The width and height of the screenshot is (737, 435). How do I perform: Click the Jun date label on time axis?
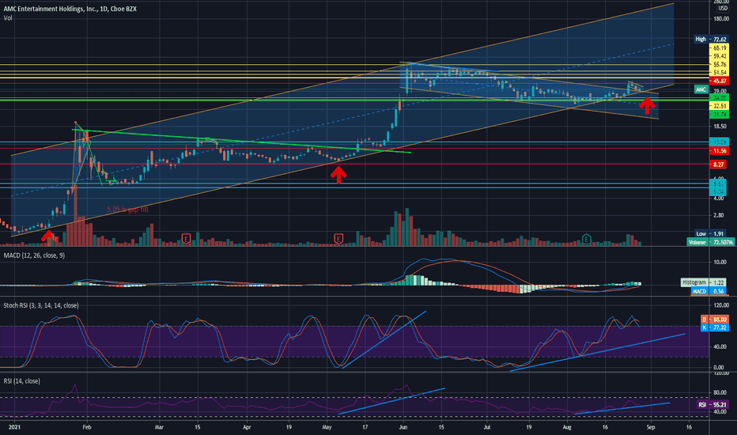[403, 427]
